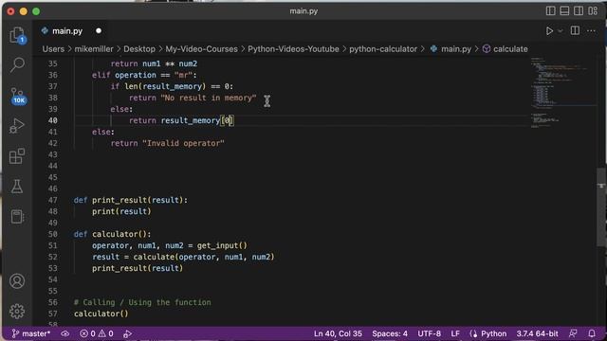The image size is (607, 341).
Task: Click Desktop breadcrumb segment
Action: [x=139, y=49]
